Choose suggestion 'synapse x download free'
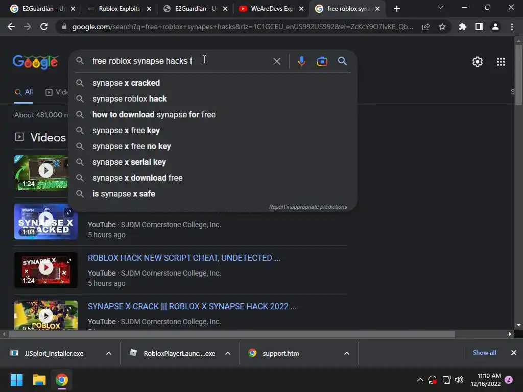523x392 pixels. [x=213, y=178]
